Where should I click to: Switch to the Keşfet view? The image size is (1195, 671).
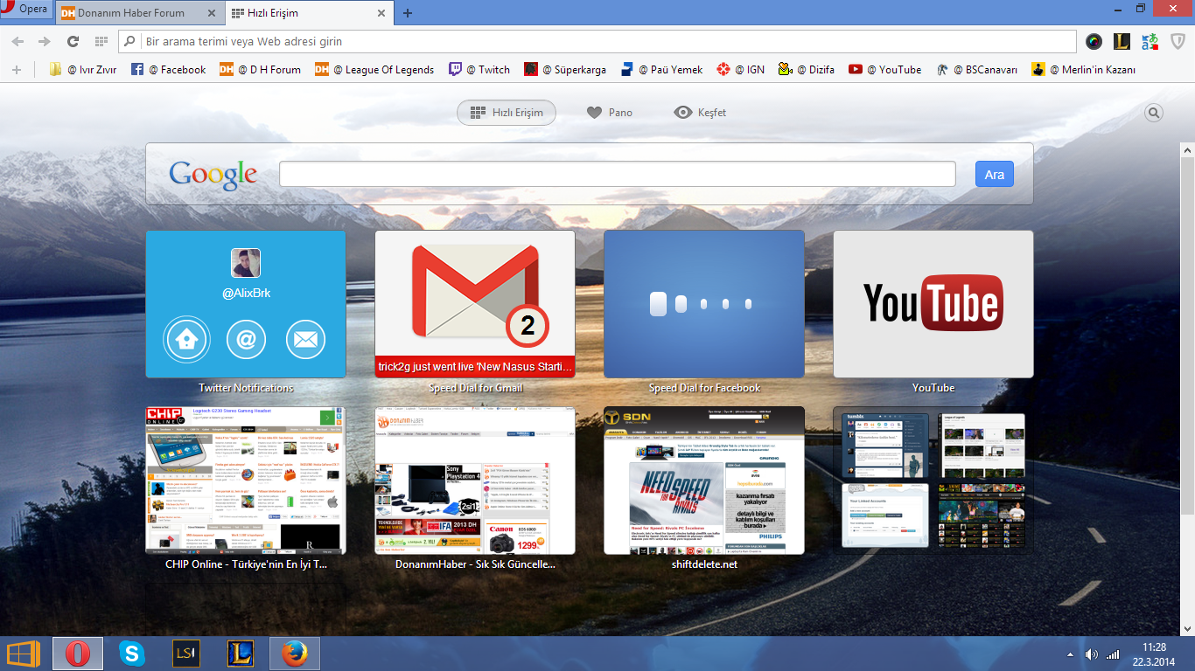tap(701, 113)
